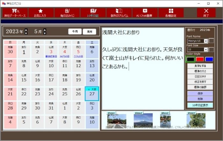This screenshot has height=141, width=223.
Task: Expand the Font Name dropdown (Meiryo UI)
Action: point(206,41)
